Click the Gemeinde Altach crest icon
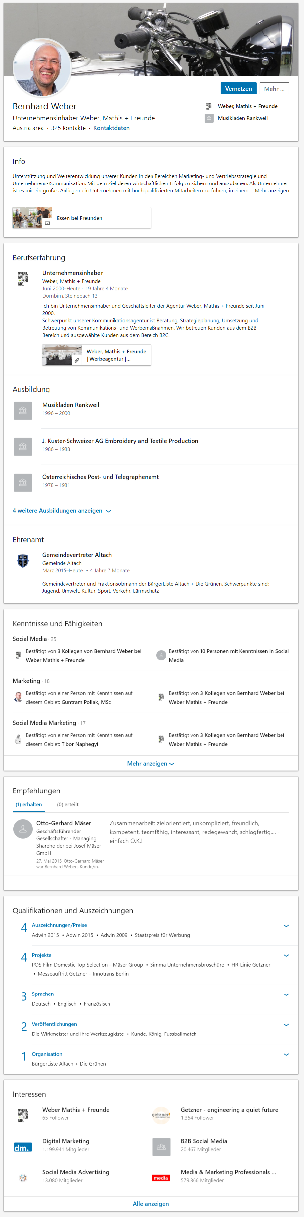The height and width of the screenshot is (1217, 304). (x=23, y=561)
